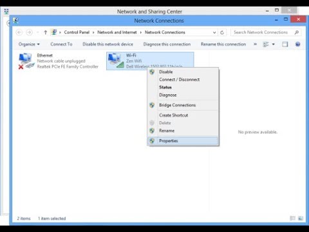Click shield icon beside Disable

(152, 72)
